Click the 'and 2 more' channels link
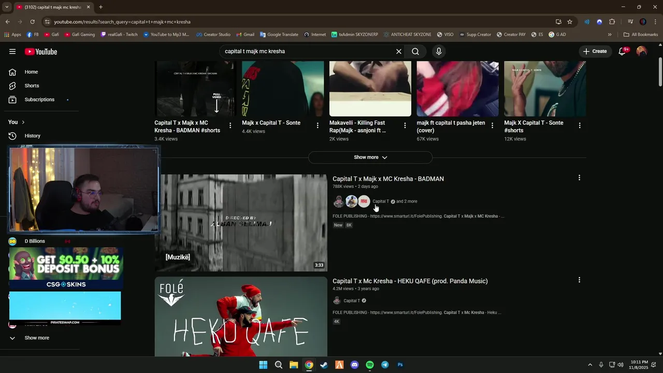The height and width of the screenshot is (373, 663). coord(407,202)
